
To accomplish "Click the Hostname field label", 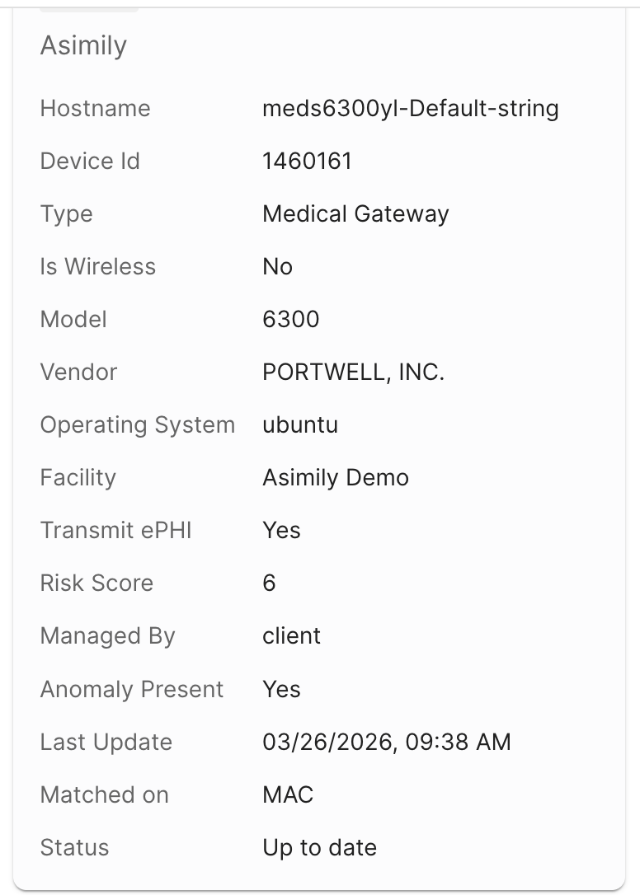I will point(96,109).
